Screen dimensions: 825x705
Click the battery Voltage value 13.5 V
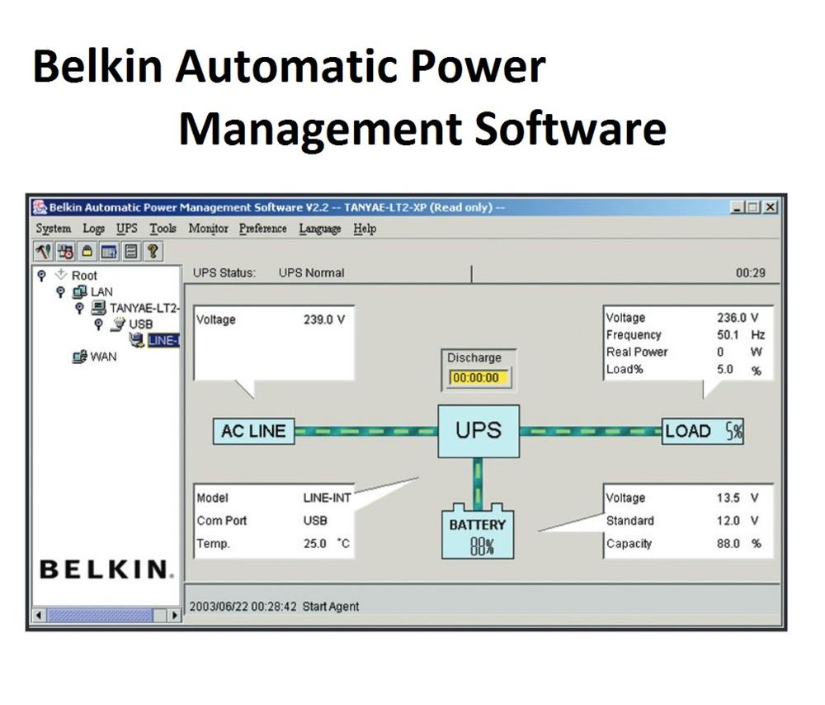[738, 498]
